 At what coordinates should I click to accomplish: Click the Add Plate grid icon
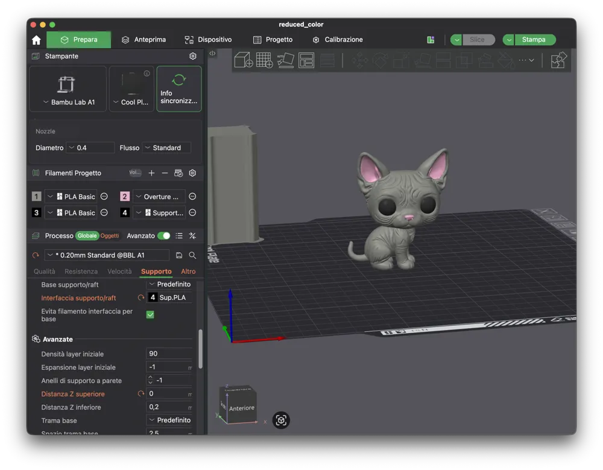click(264, 60)
